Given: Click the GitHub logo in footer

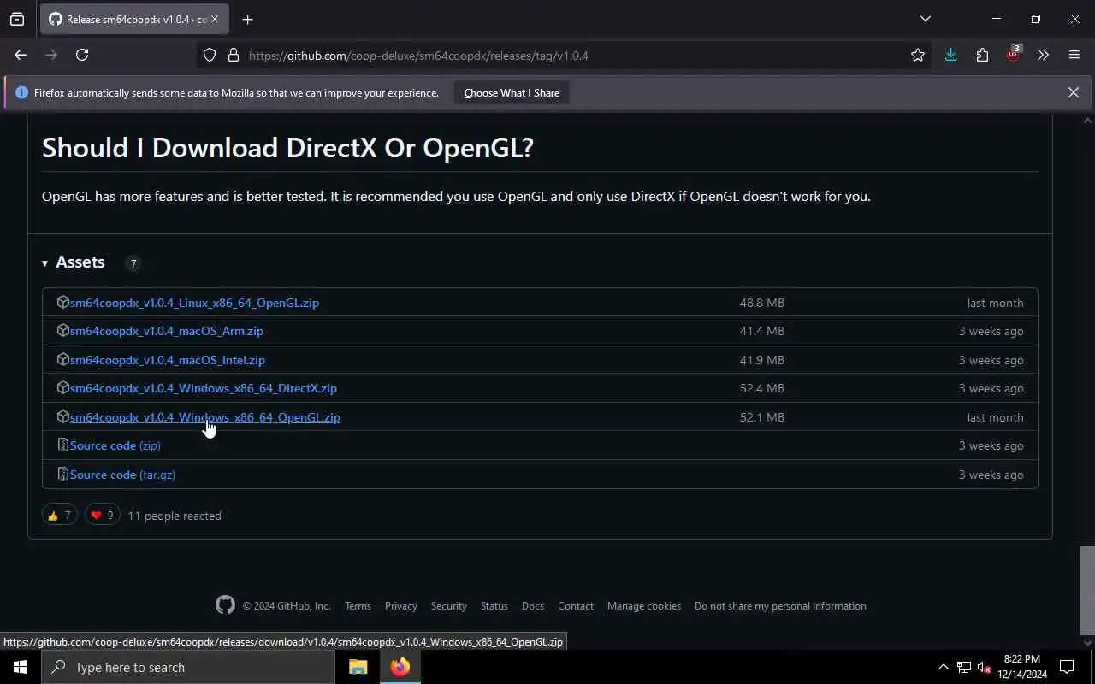Looking at the screenshot, I should point(225,605).
